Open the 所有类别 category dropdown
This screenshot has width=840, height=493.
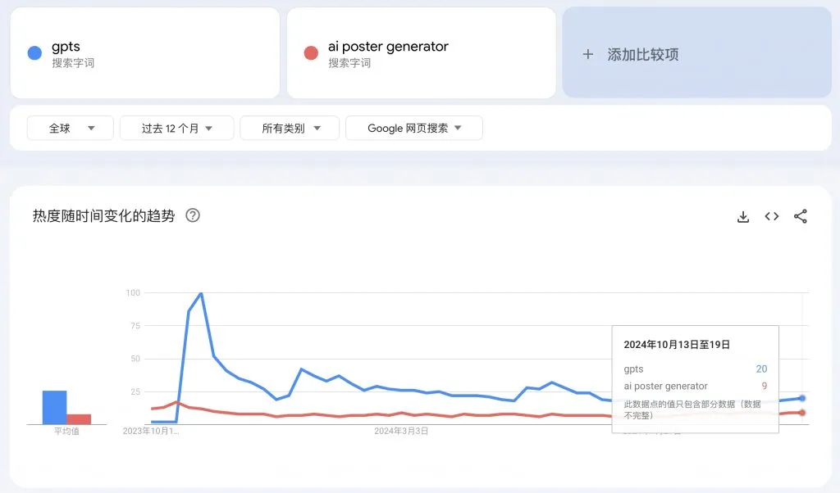pyautogui.click(x=290, y=128)
